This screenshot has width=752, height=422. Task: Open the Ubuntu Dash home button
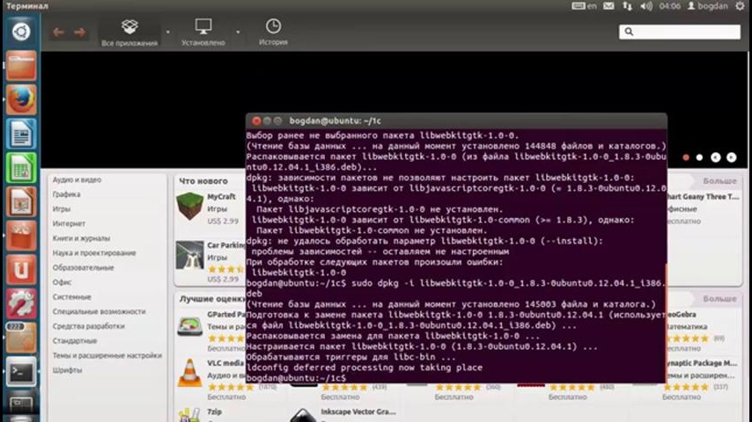point(21,33)
